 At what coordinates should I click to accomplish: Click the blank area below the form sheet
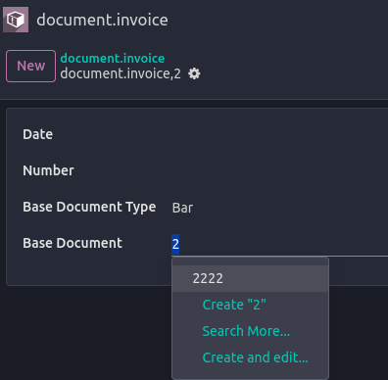pos(85,333)
